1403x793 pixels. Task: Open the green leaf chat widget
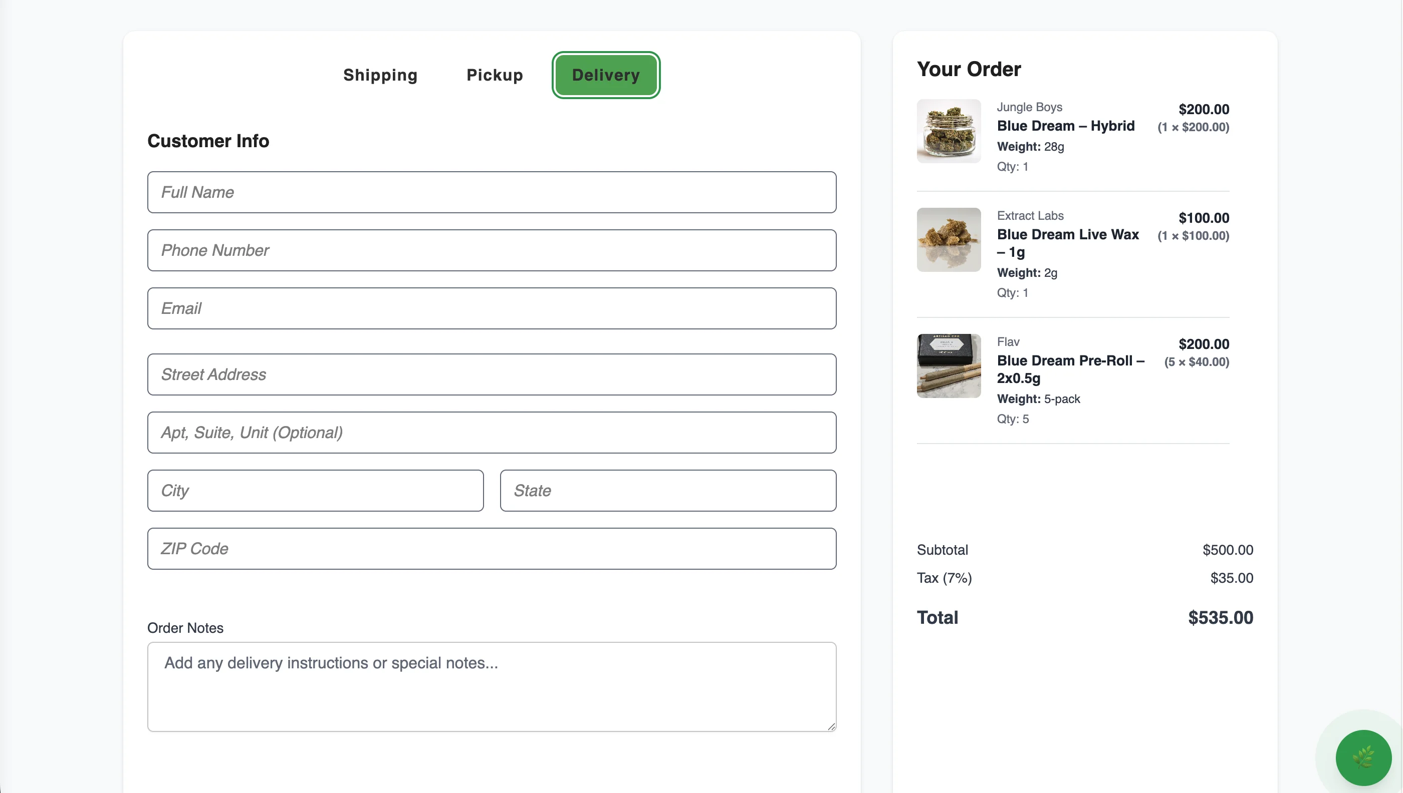point(1363,757)
